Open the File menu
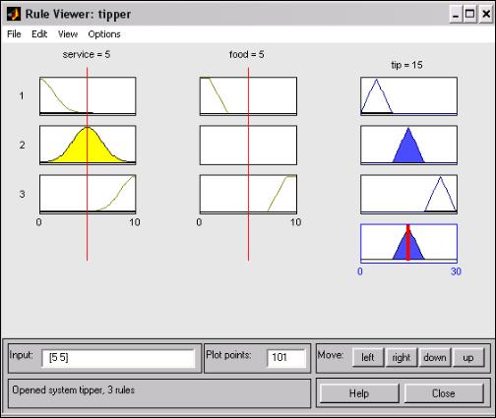 tap(14, 34)
